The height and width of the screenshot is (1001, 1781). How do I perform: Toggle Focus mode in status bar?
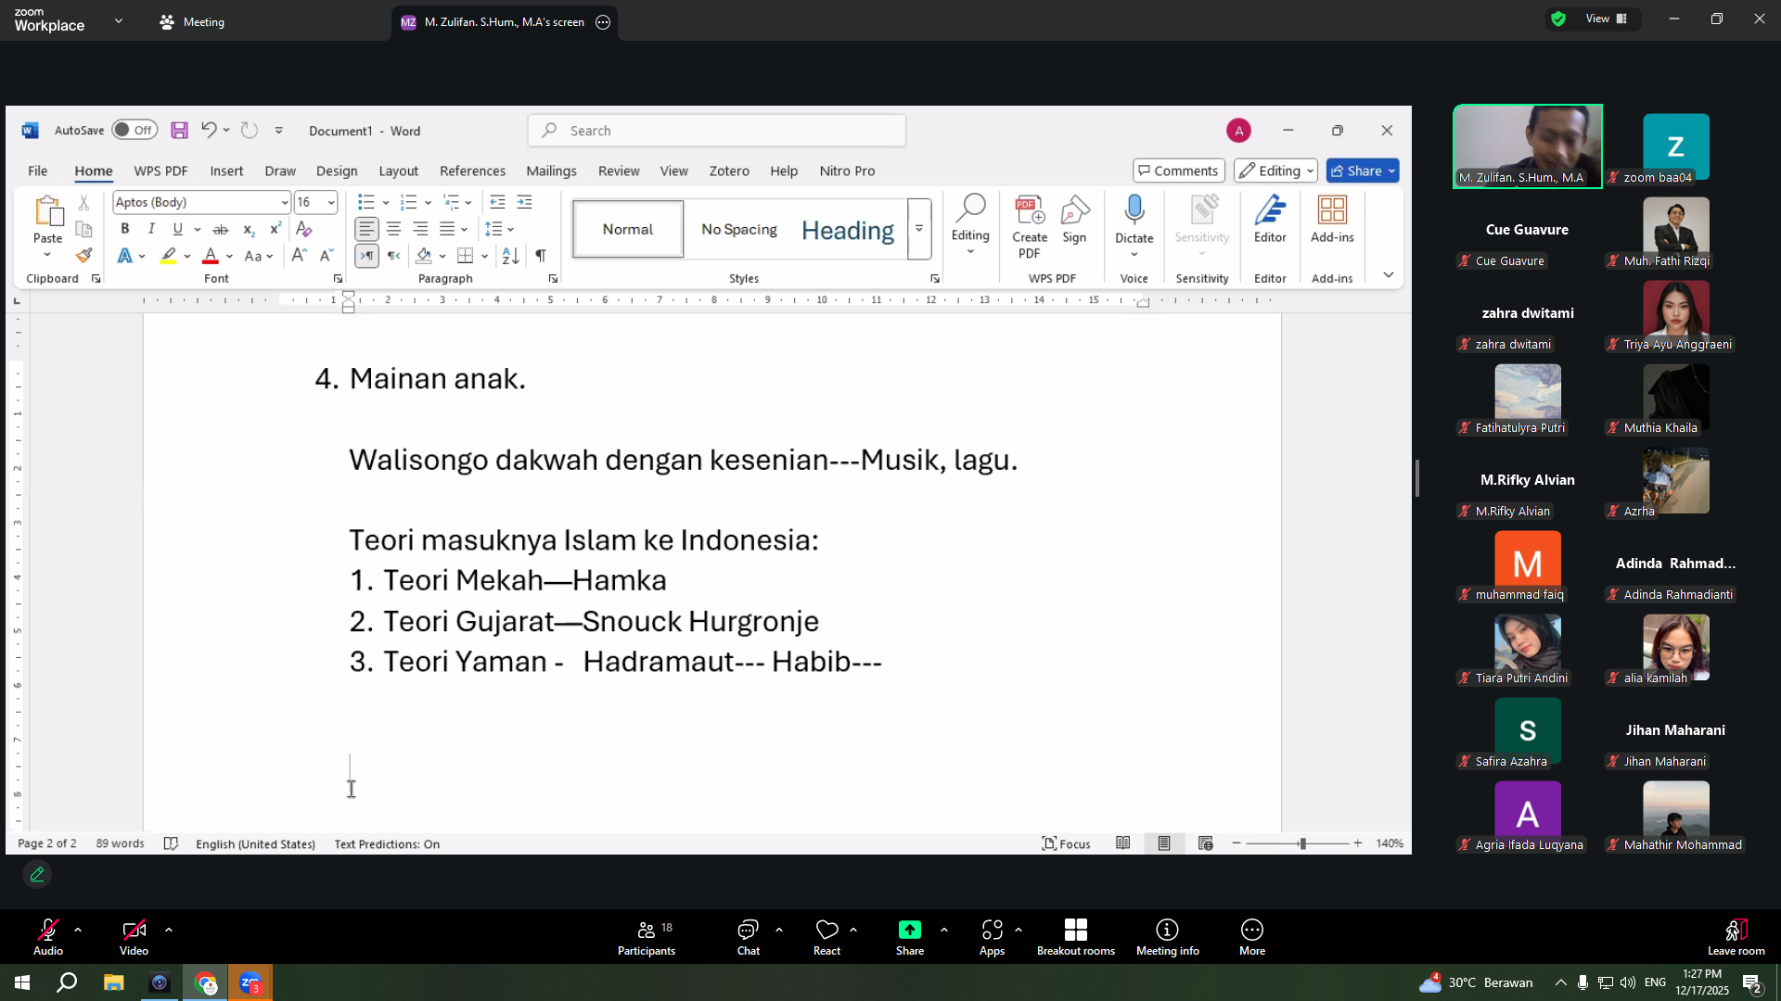click(1066, 843)
